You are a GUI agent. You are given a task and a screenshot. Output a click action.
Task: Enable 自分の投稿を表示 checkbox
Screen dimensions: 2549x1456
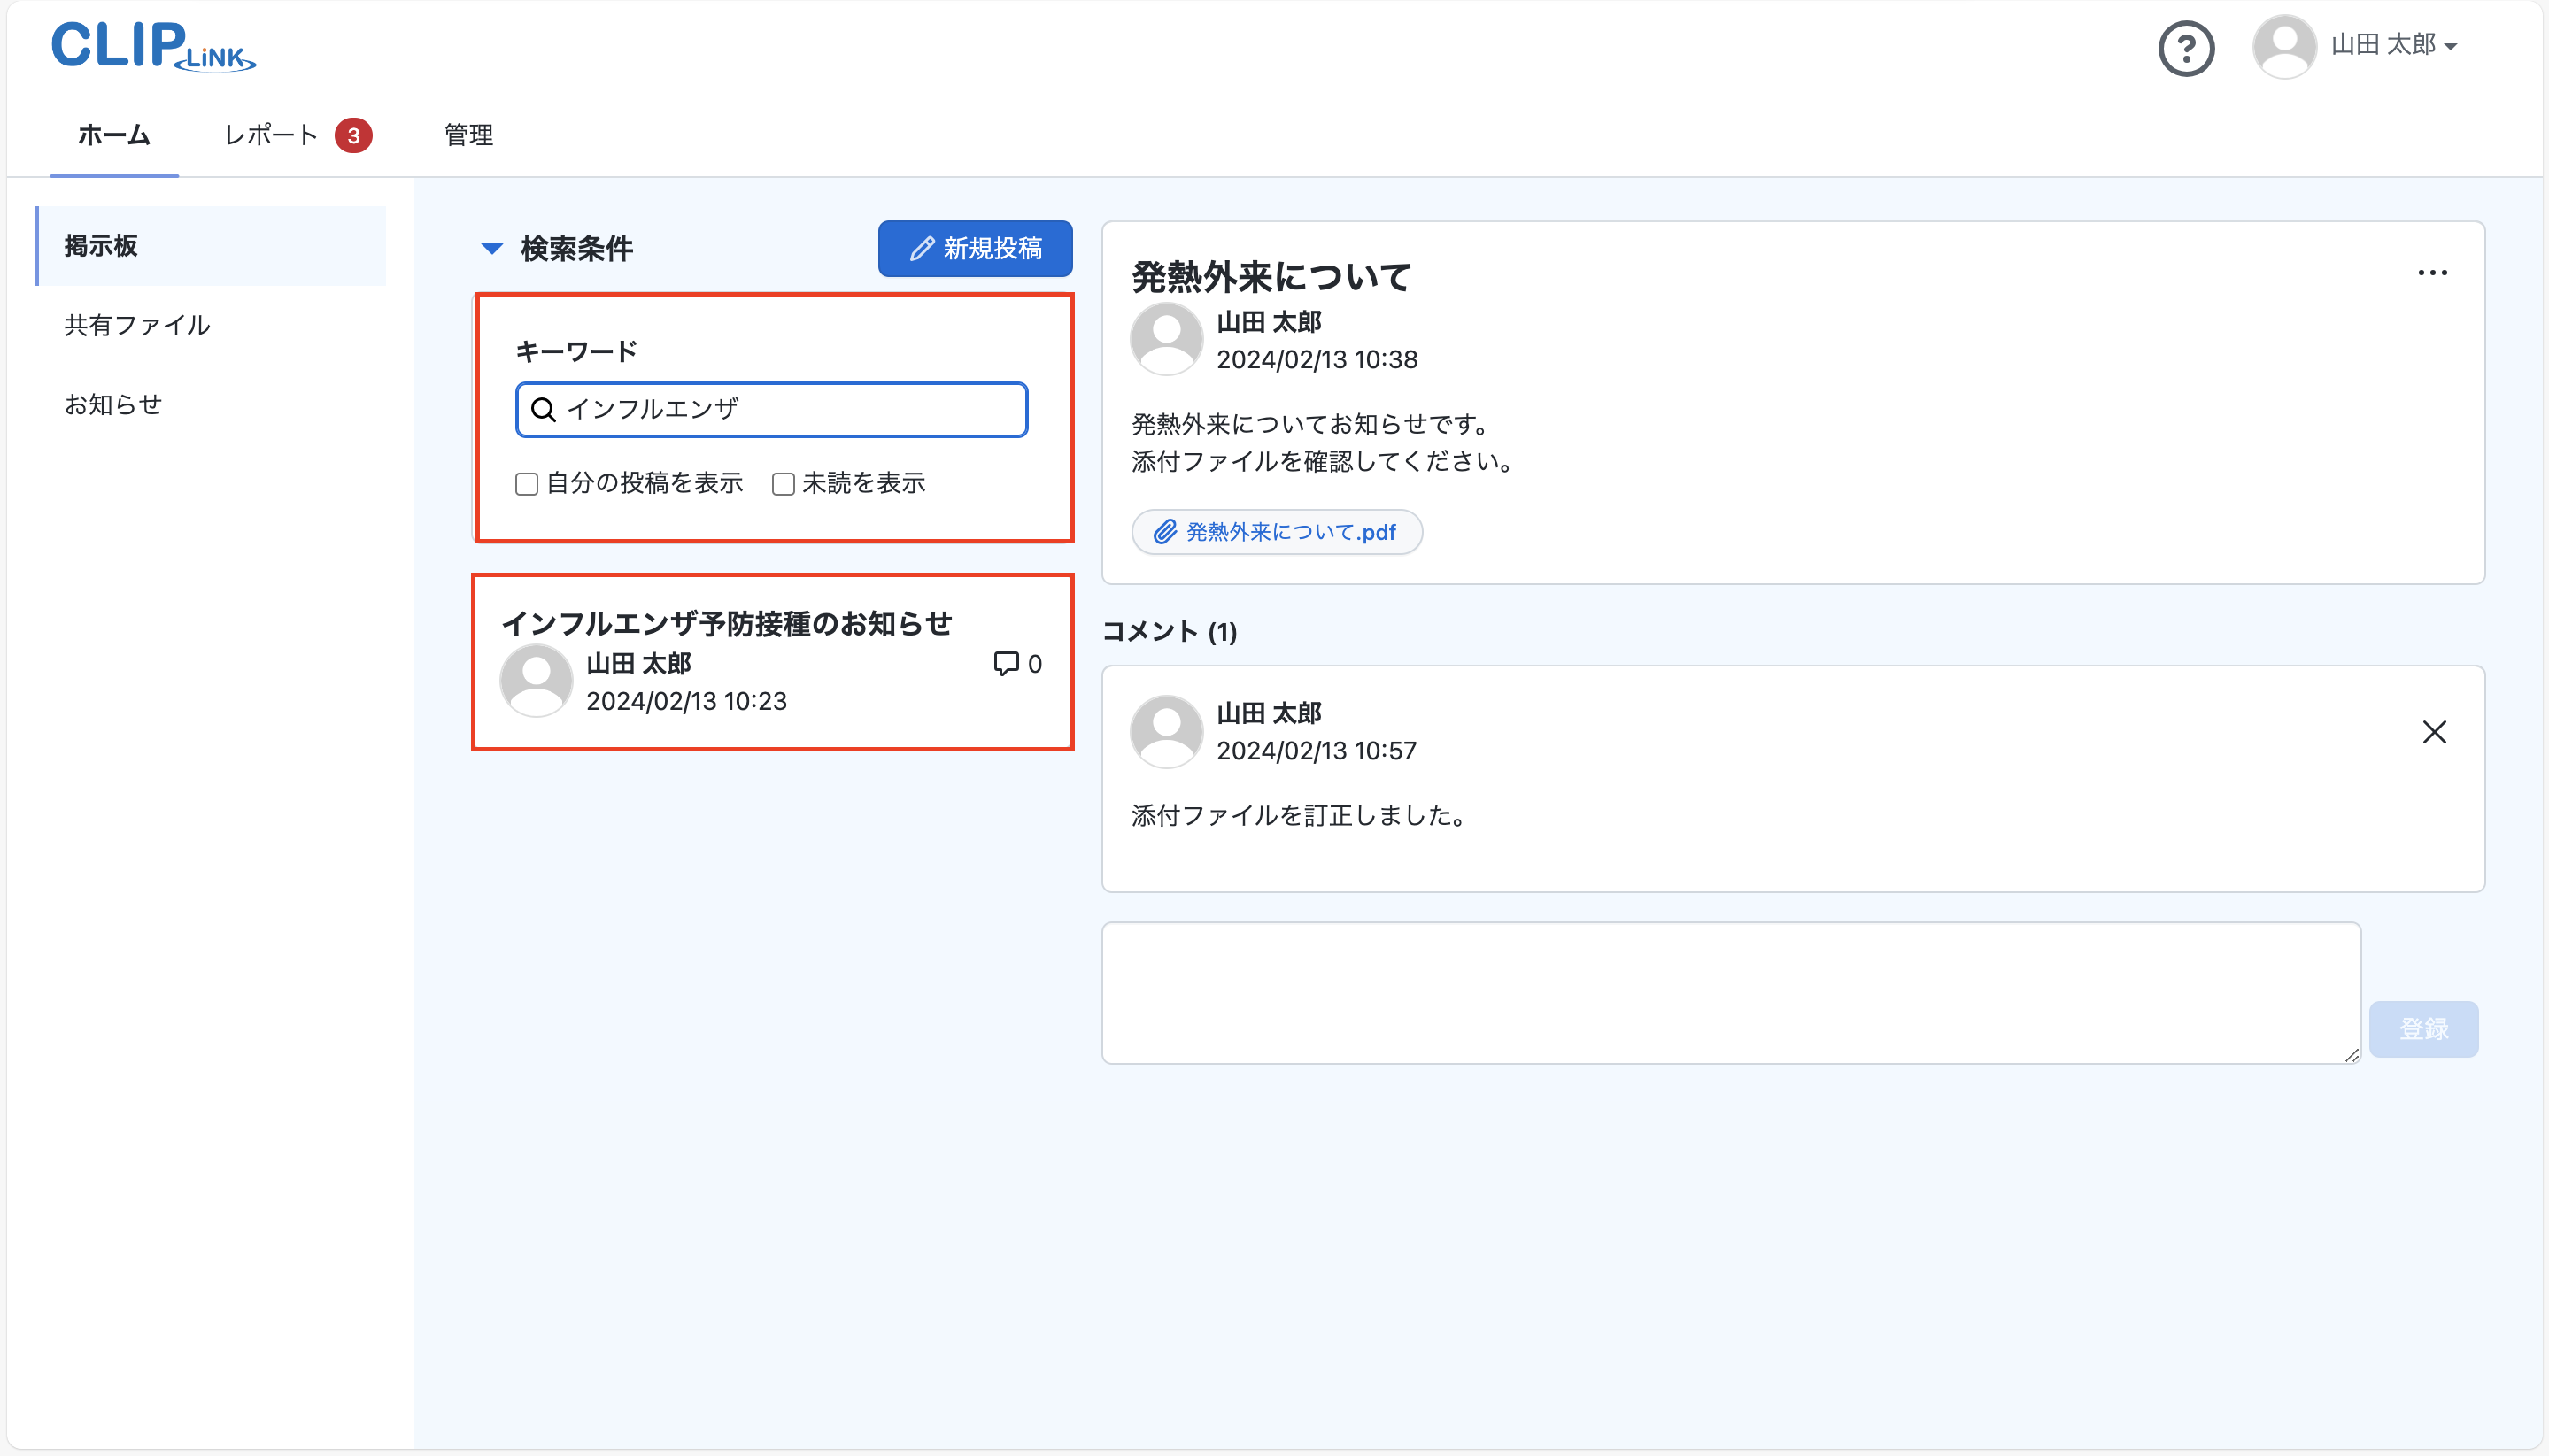click(527, 484)
